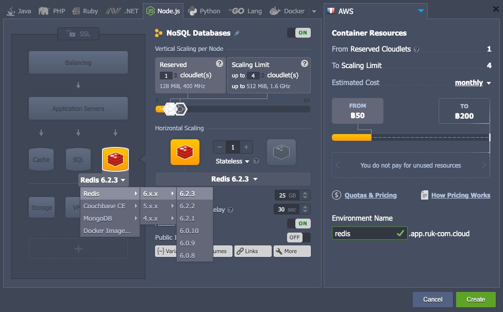Select version 6.0.10

click(x=195, y=231)
